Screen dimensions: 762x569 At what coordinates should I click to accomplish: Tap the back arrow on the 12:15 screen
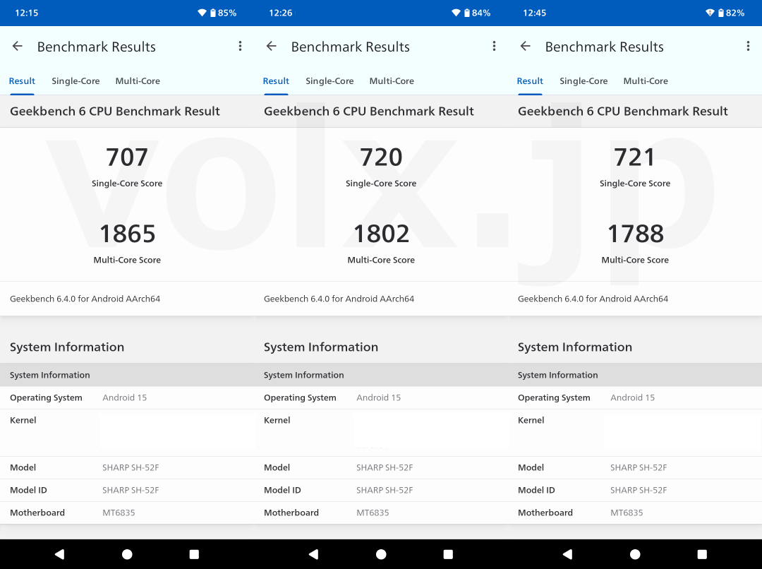click(x=18, y=46)
